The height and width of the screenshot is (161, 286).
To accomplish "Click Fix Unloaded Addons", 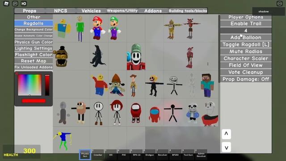I will (34, 67).
